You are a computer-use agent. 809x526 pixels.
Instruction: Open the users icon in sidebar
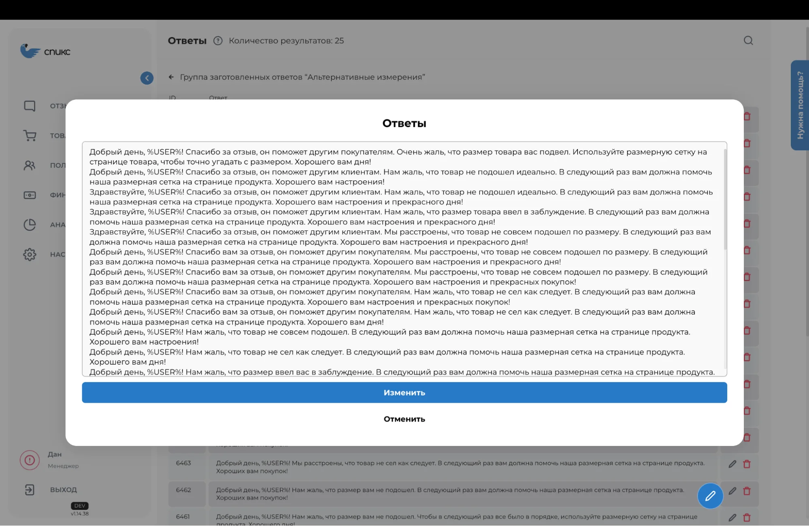click(30, 165)
